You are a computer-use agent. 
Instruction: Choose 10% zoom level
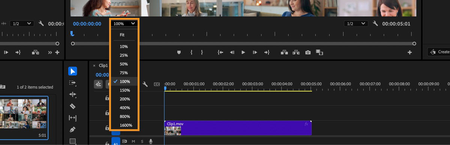124,47
